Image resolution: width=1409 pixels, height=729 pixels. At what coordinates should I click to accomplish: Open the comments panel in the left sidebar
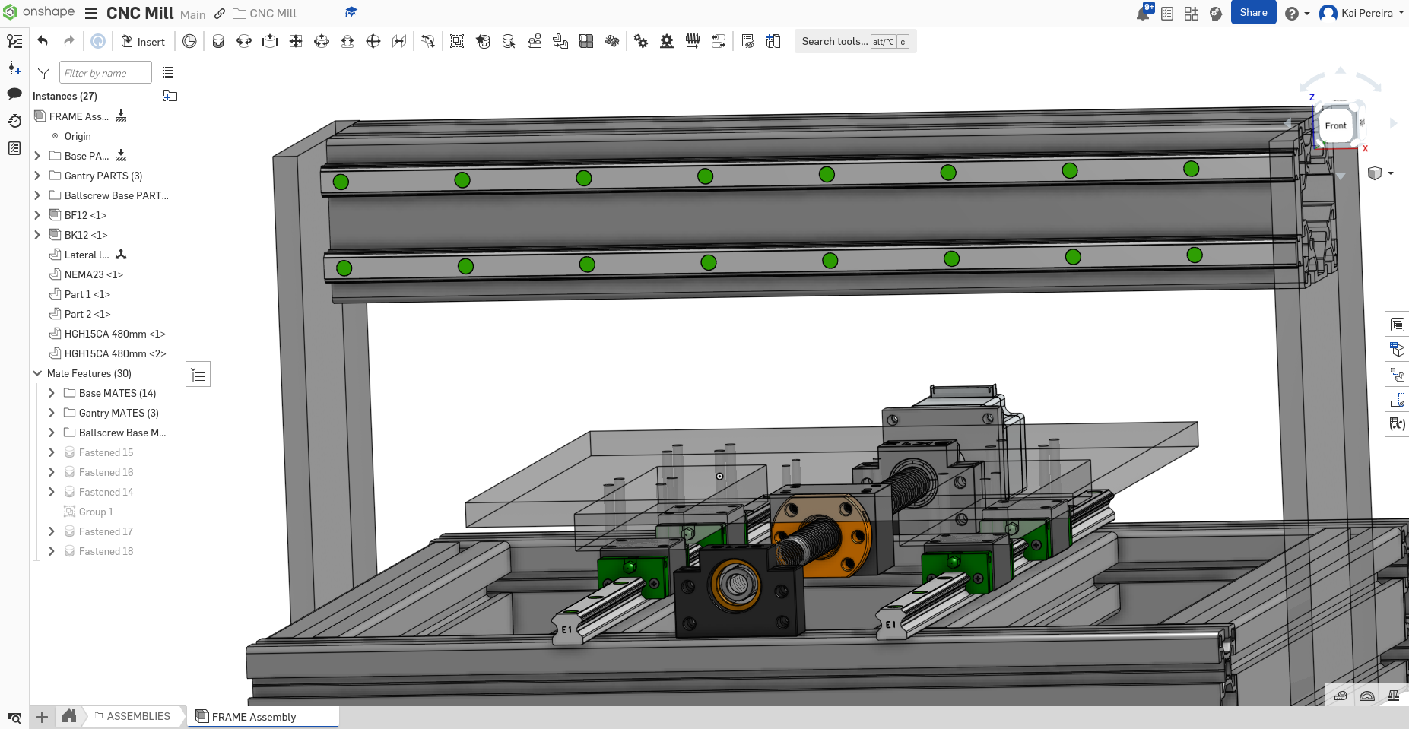point(14,93)
